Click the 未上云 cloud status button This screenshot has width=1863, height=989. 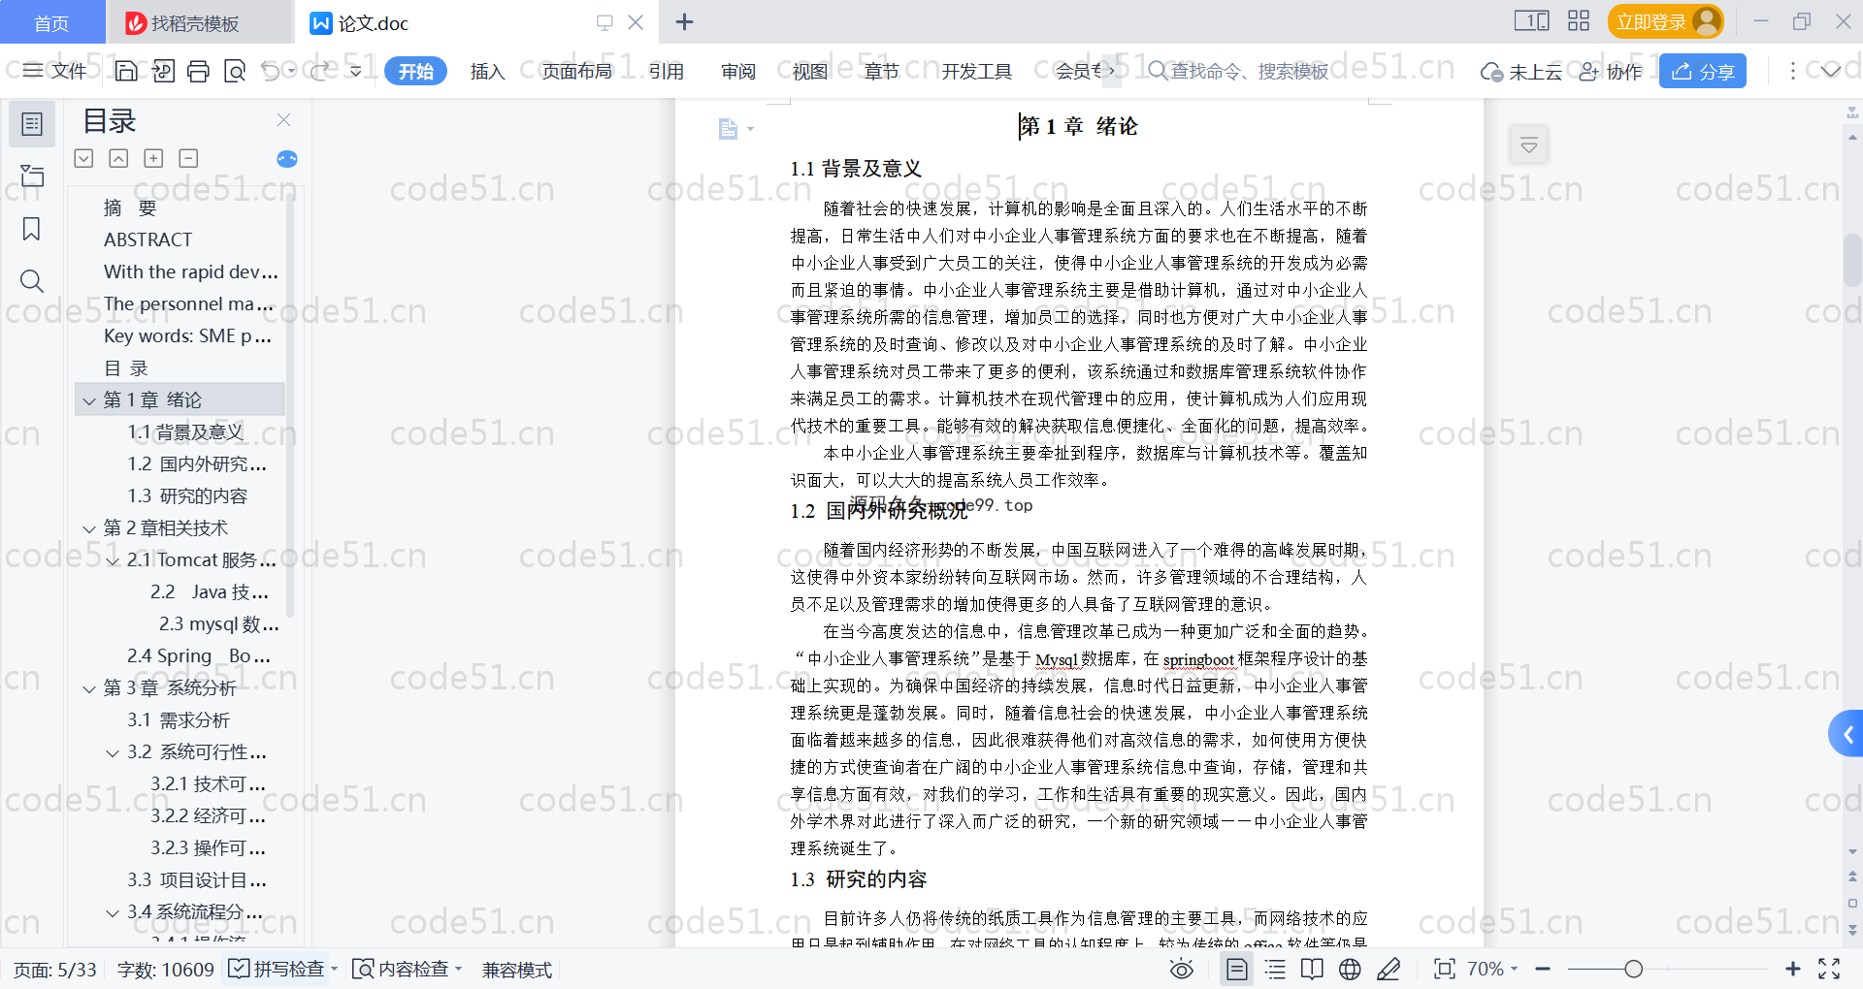(x=1520, y=71)
